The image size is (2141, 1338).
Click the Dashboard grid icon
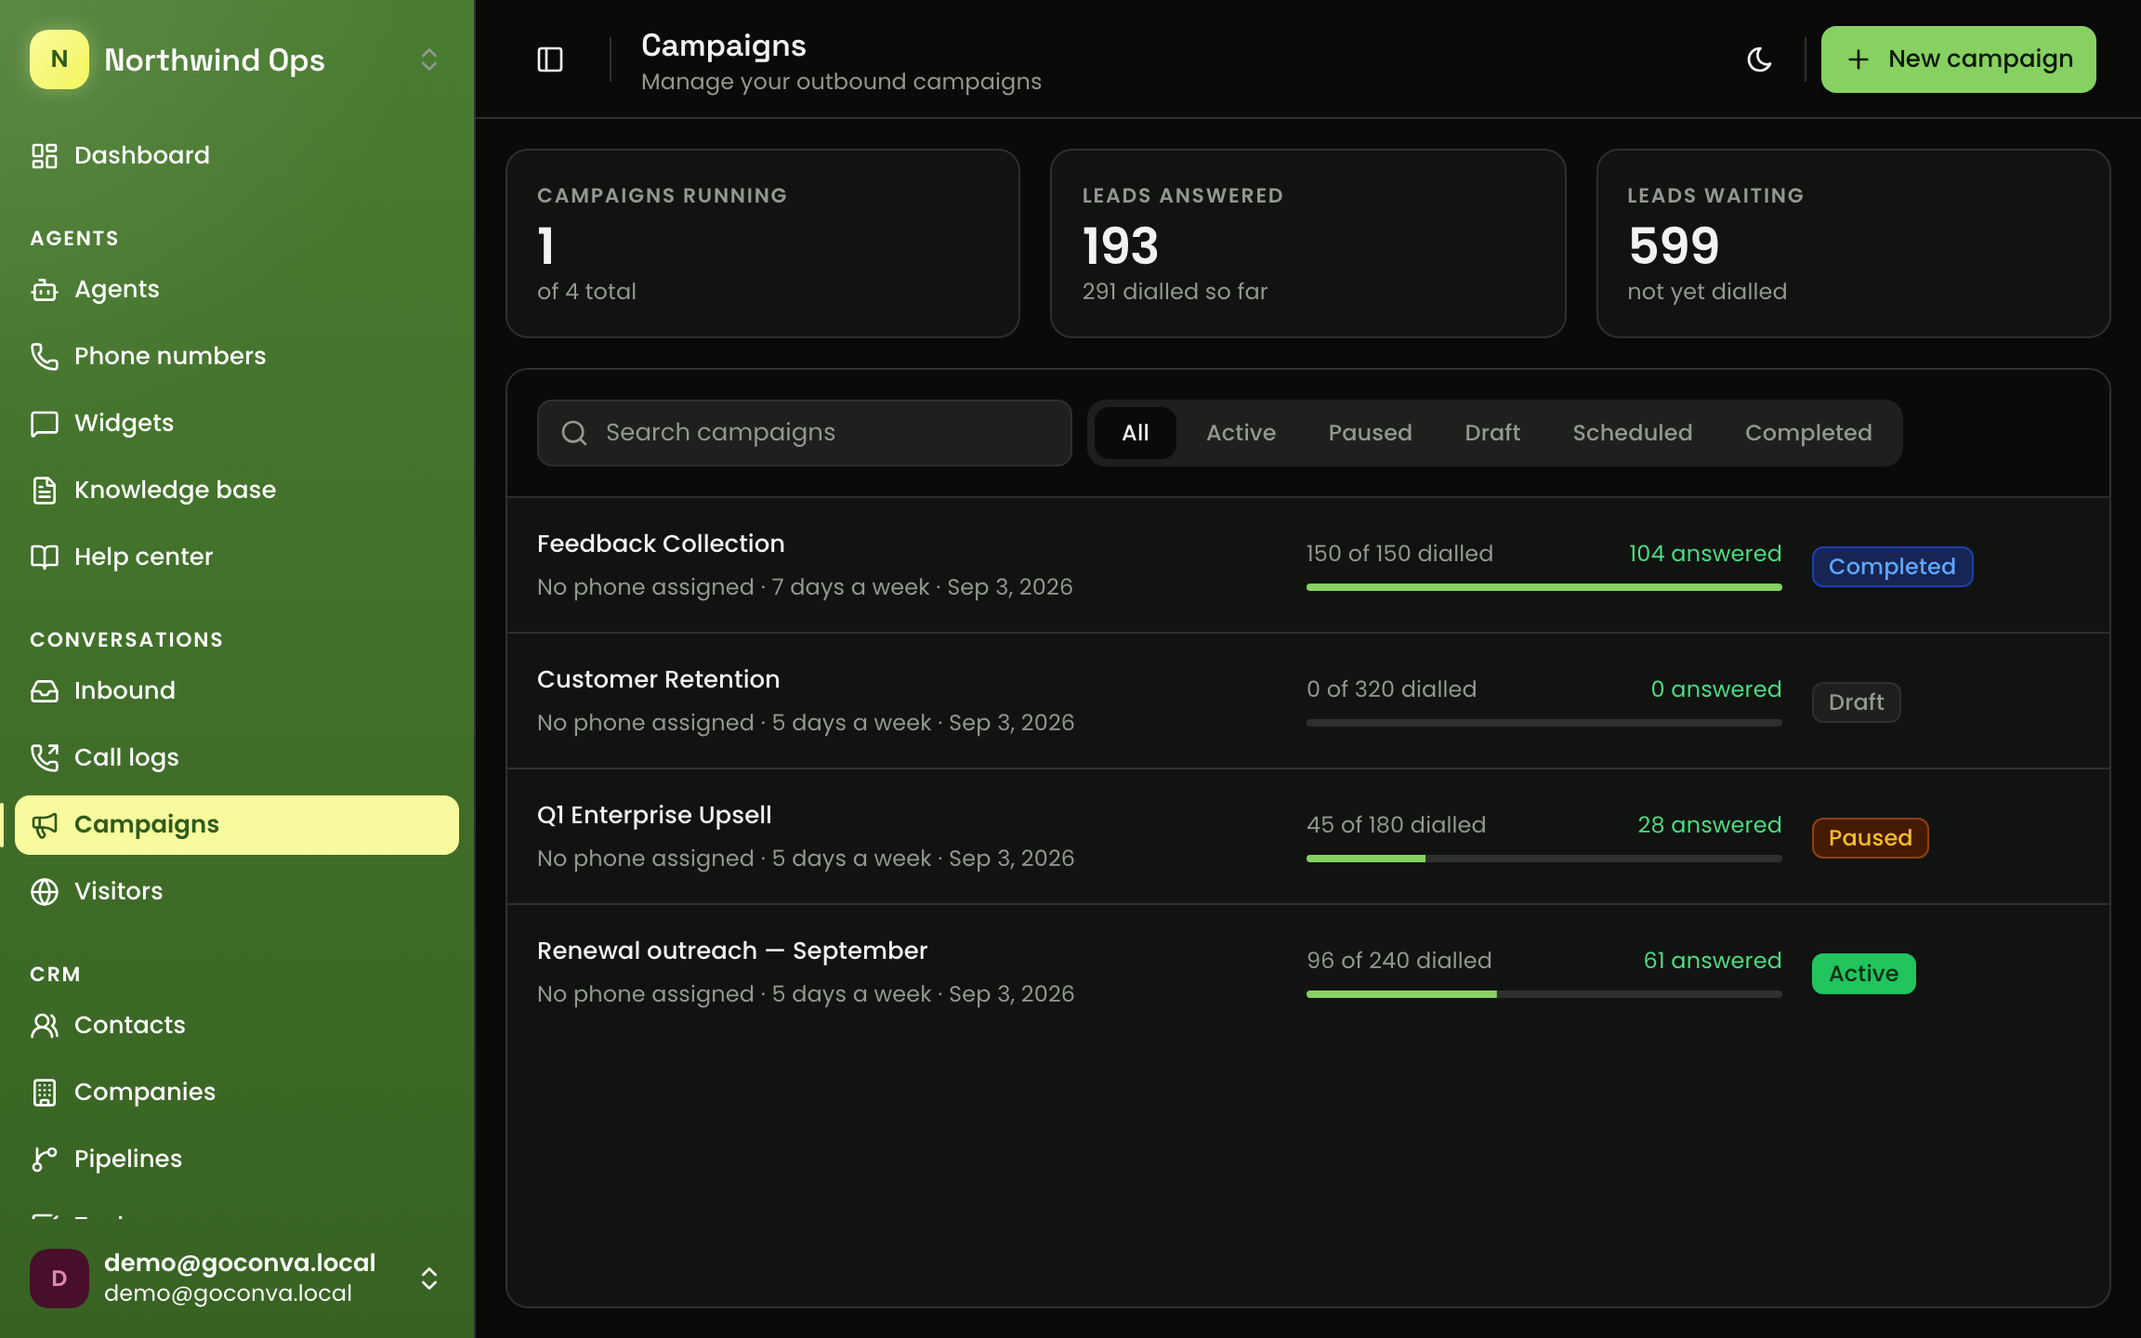click(45, 155)
